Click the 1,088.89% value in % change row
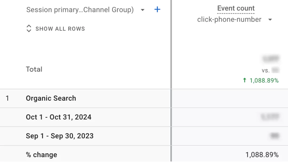Image resolution: width=288 pixels, height=162 pixels. tap(262, 155)
